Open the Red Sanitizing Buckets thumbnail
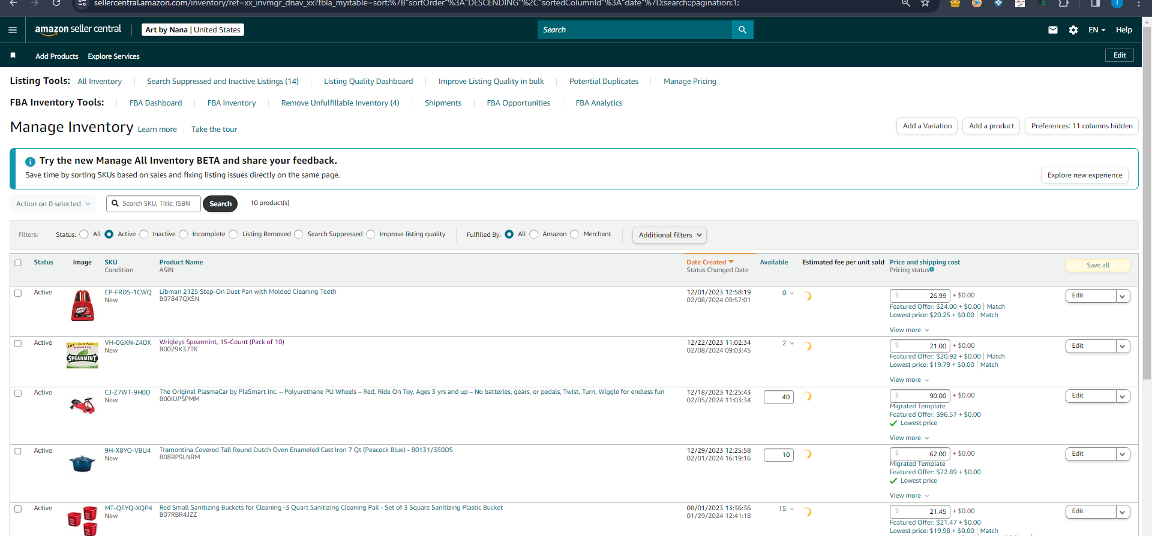The height and width of the screenshot is (536, 1152). [83, 521]
